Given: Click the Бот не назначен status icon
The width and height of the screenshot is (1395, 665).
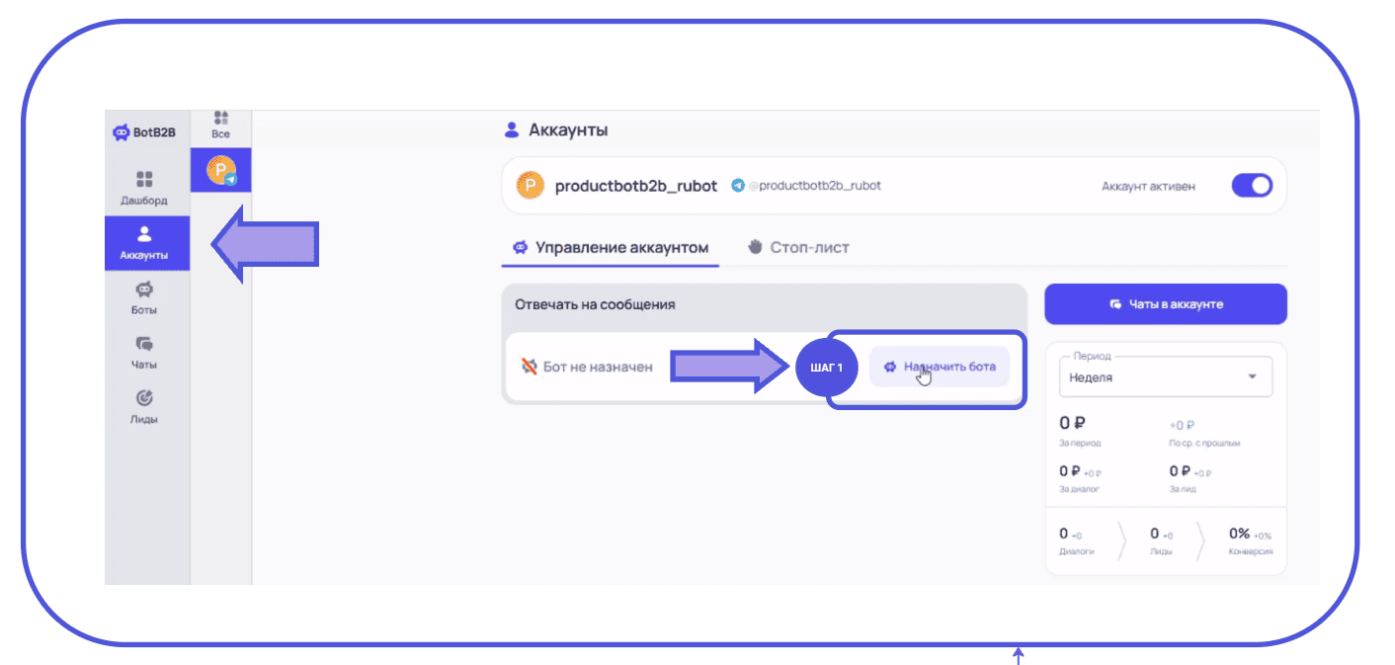Looking at the screenshot, I should 530,367.
